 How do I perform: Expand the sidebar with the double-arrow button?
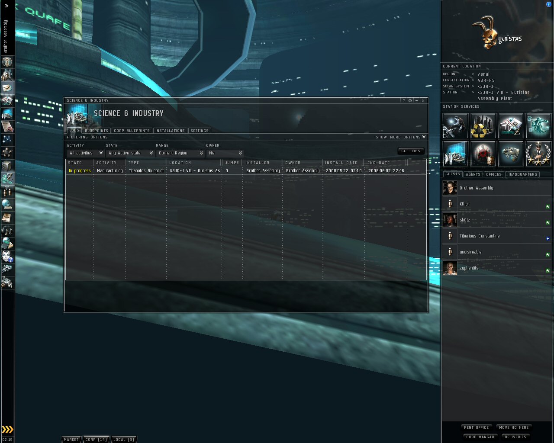(x=6, y=6)
